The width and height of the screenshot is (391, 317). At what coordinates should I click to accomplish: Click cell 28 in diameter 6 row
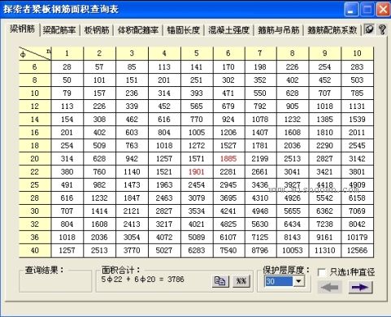(x=67, y=67)
